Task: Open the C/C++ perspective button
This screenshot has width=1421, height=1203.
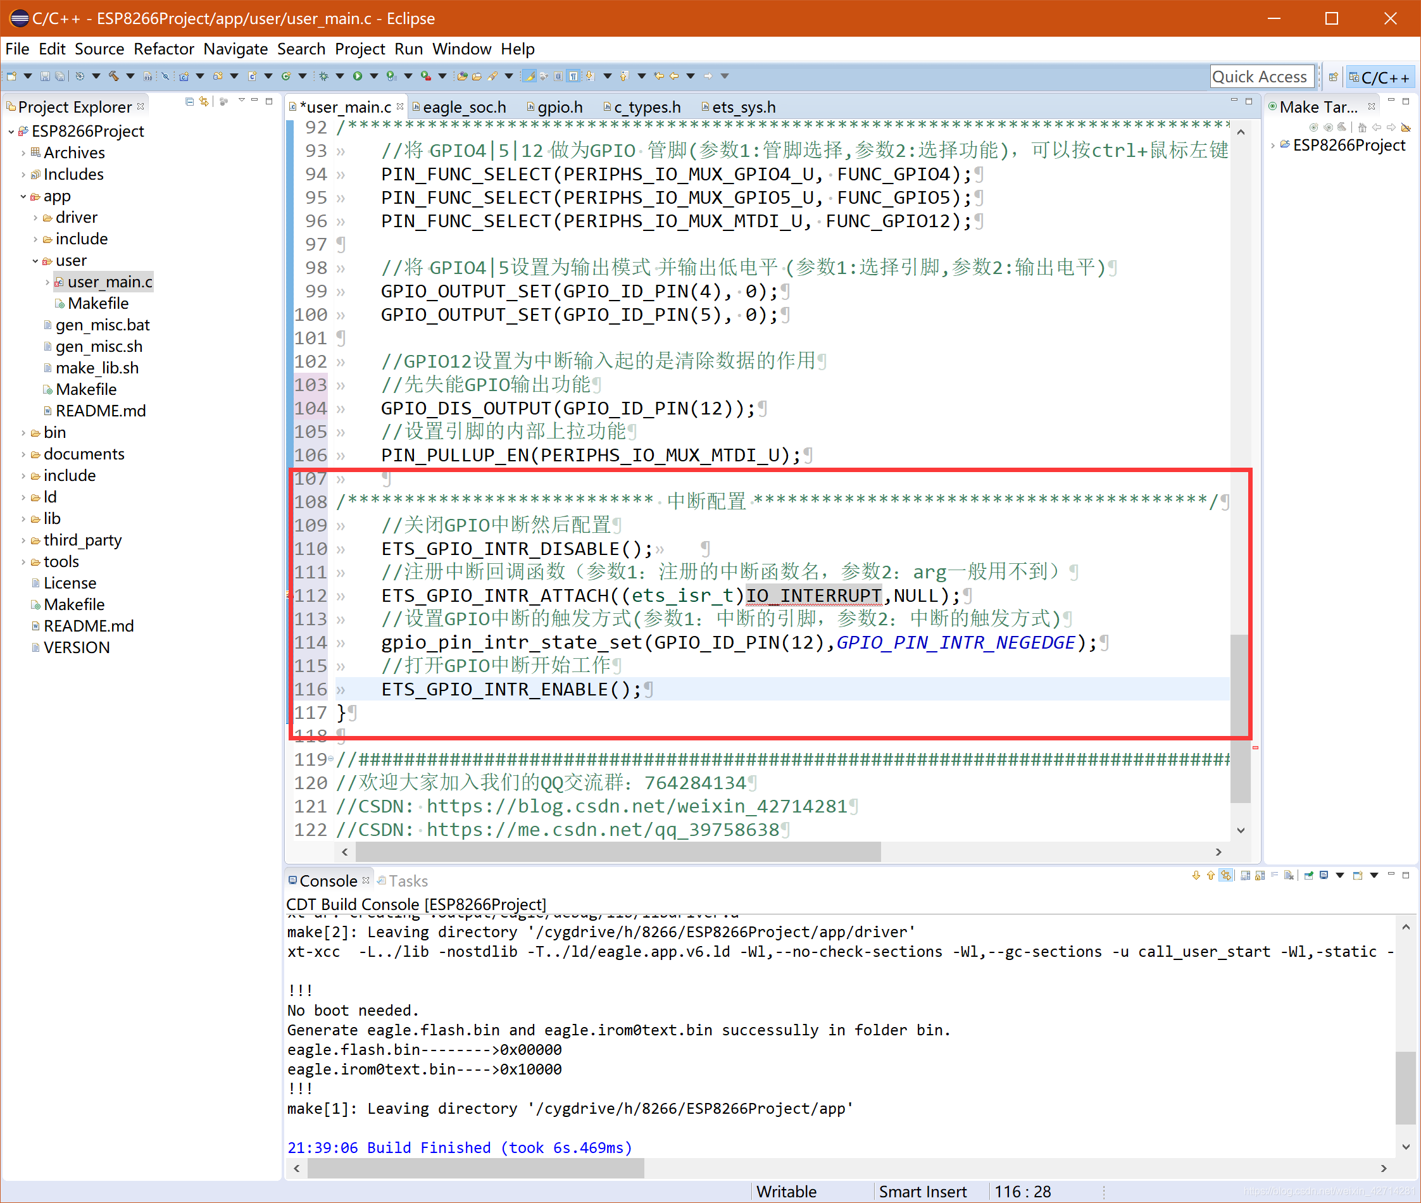Action: pos(1379,77)
